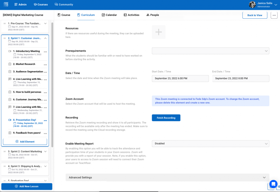Image resolution: width=280 pixels, height=192 pixels.
Task: Click the Teachfloor logo icon
Action: point(6,4)
